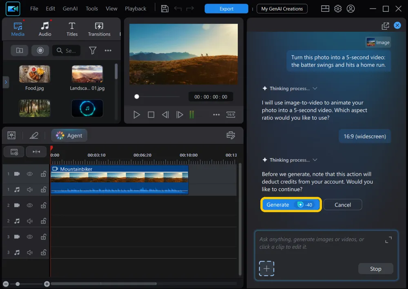408x289 pixels.
Task: Open the GenAI menu
Action: point(70,9)
